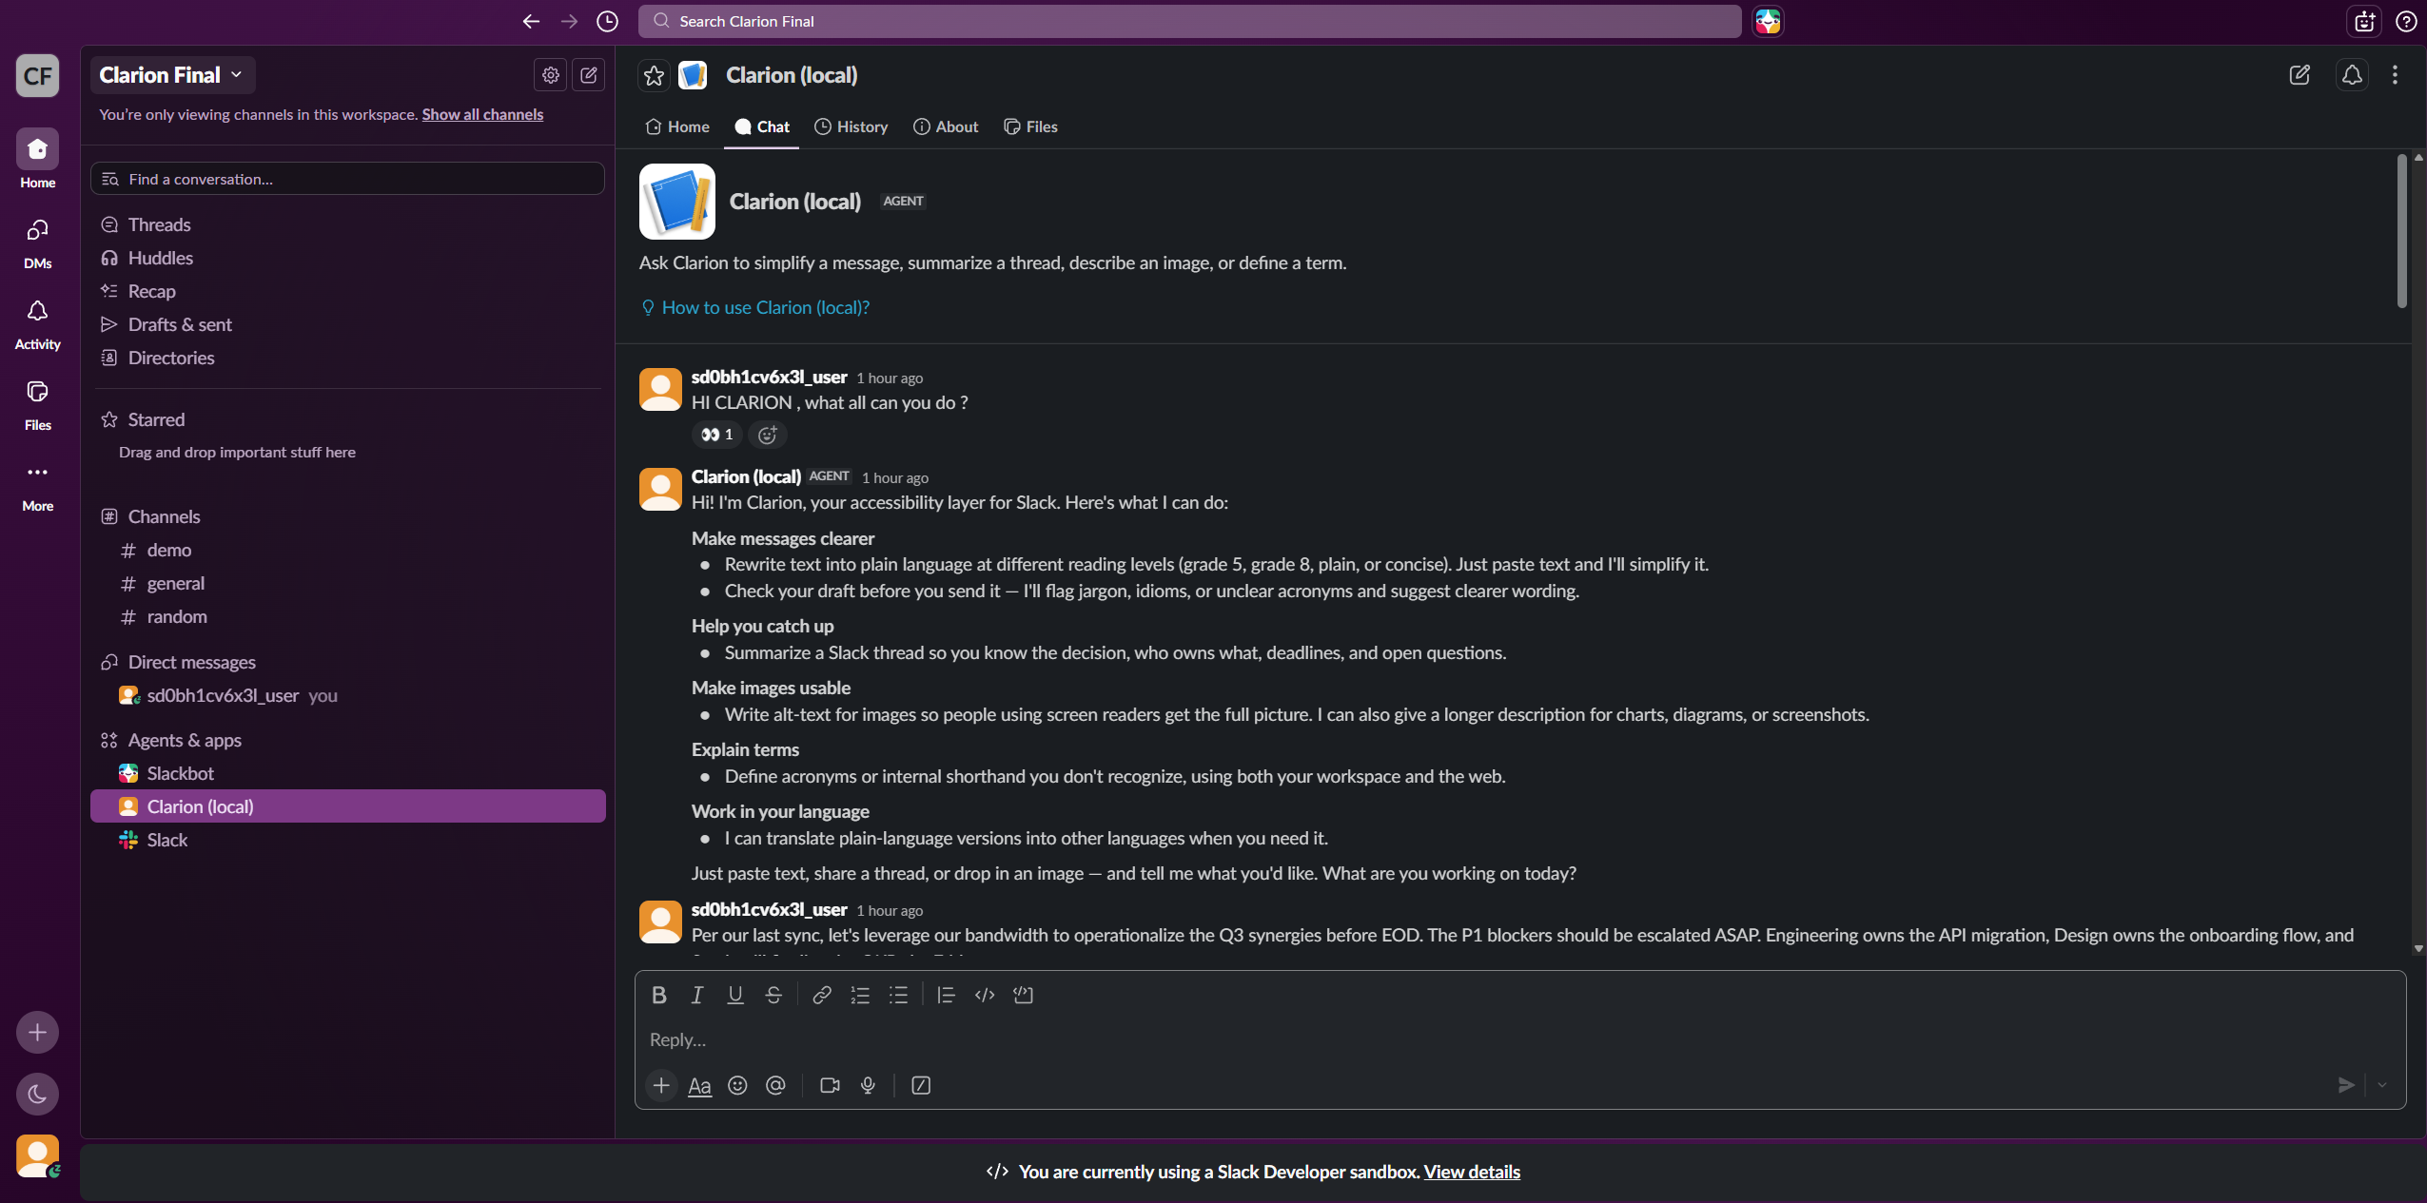Viewport: 2427px width, 1203px height.
Task: Click the Find a conversation box
Action: pyautogui.click(x=347, y=179)
